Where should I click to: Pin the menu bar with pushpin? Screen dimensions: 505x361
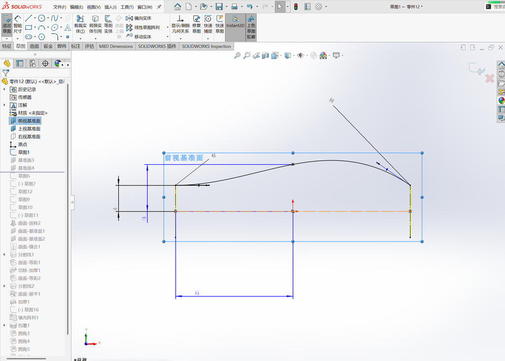159,6
